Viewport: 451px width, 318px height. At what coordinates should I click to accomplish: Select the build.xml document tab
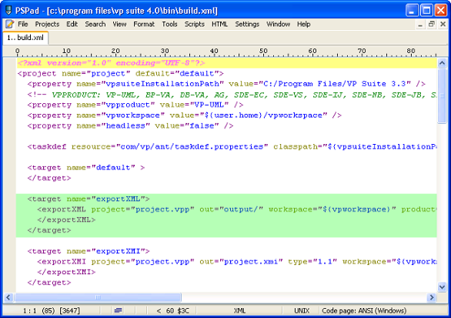(25, 38)
